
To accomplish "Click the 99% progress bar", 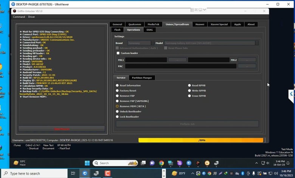I will pos(201,140).
